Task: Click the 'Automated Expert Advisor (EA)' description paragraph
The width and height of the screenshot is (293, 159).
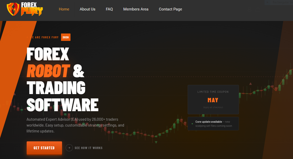Action: [75, 125]
